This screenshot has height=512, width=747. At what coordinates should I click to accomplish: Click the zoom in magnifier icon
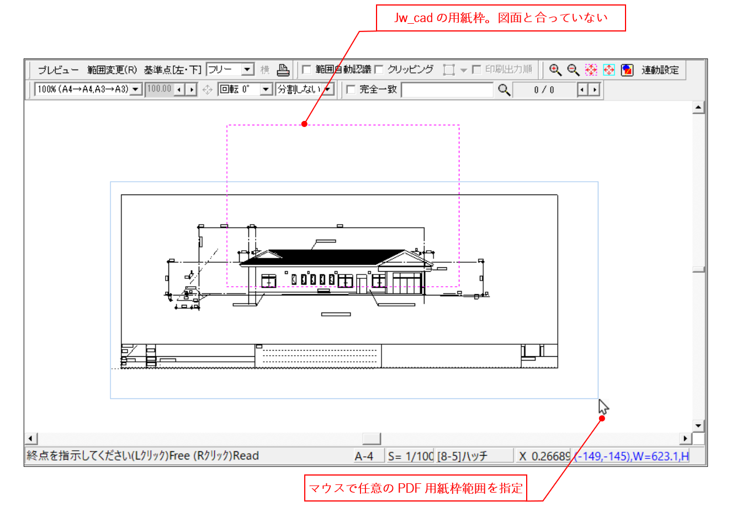pyautogui.click(x=555, y=70)
